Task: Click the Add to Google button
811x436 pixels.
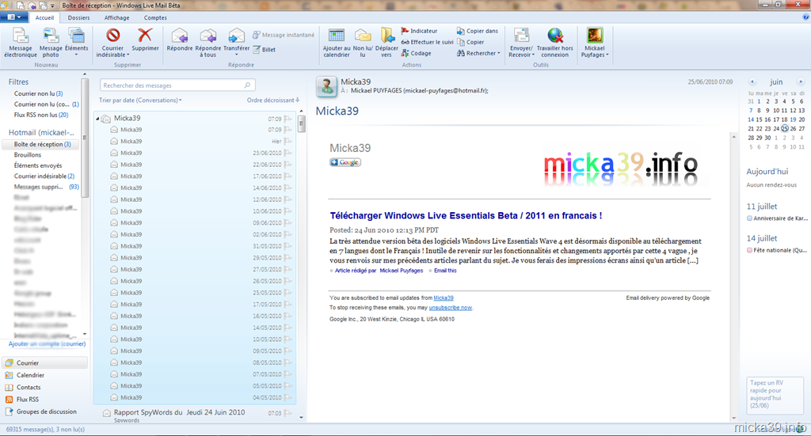Action: (345, 162)
